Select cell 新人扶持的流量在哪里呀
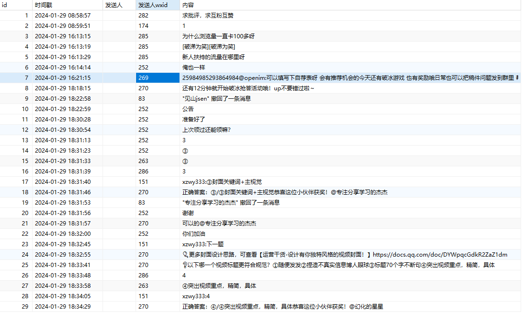The image size is (523, 319). [x=350, y=57]
